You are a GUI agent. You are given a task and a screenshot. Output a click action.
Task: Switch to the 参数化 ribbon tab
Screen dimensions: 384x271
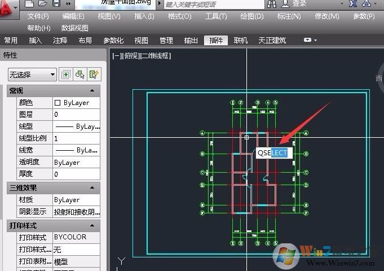pyautogui.click(x=113, y=41)
